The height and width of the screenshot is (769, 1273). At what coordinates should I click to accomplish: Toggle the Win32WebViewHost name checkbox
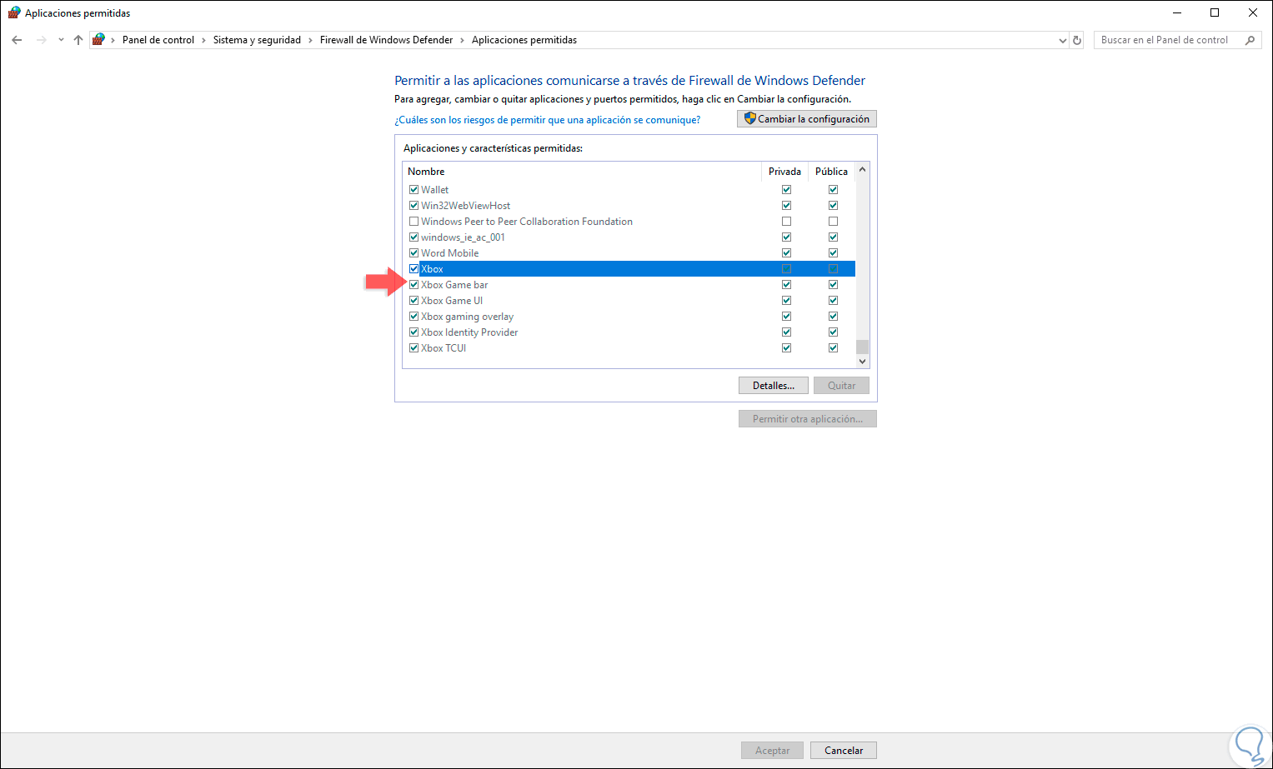pyautogui.click(x=413, y=206)
